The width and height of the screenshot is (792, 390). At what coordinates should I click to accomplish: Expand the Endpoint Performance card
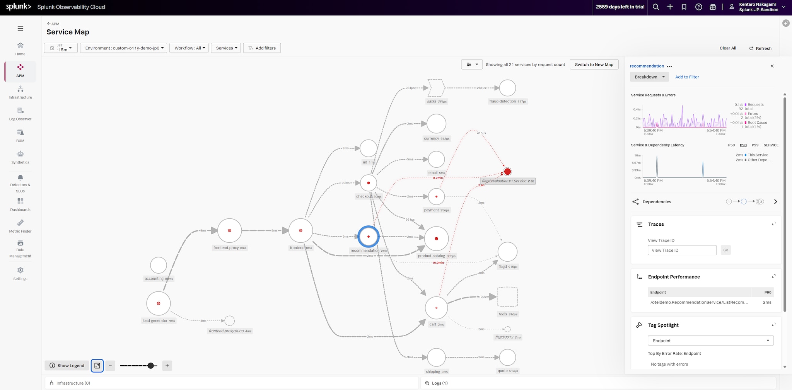(774, 276)
